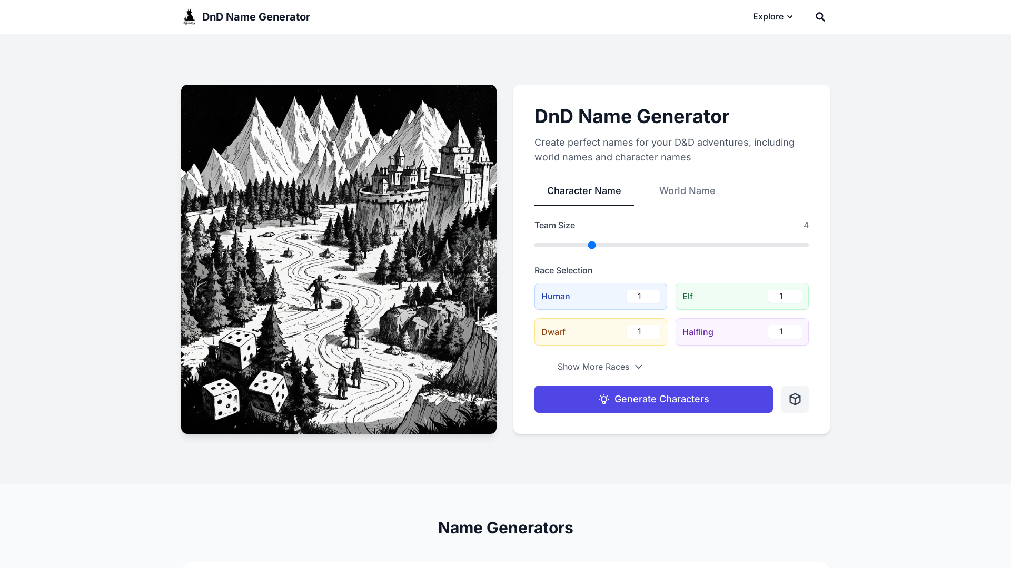Screen dimensions: 1011x568
Task: Click the large "DnD Name Generator" card title
Action: (x=632, y=116)
